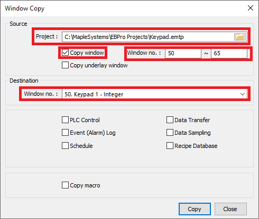Uncheck the Copy window checkbox

65,53
